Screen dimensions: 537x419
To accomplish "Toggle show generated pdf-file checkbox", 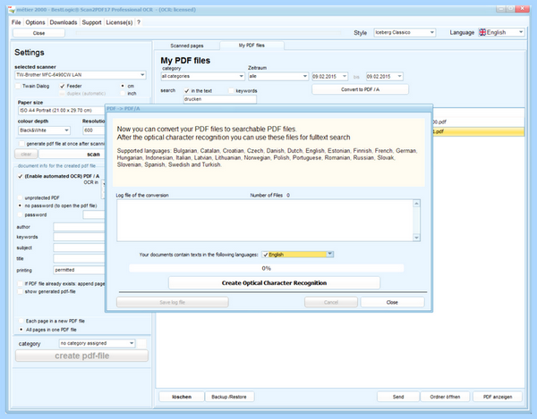I will click(21, 291).
